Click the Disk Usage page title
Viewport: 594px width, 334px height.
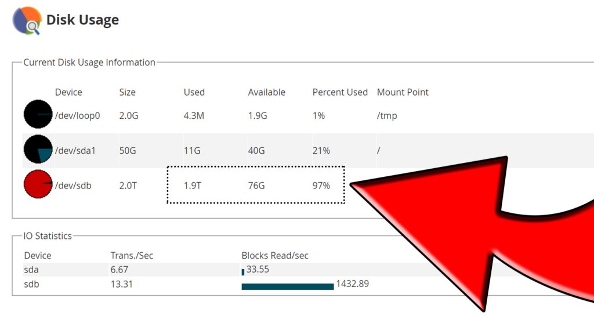click(x=82, y=20)
